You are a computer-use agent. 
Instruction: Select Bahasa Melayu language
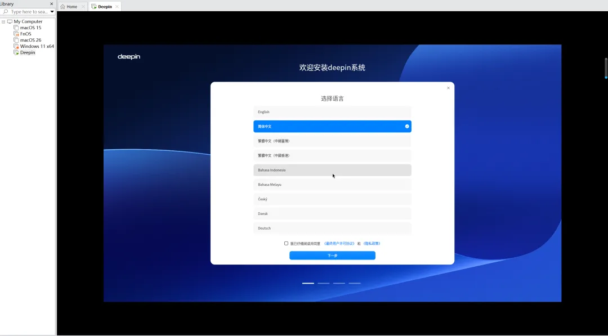click(x=332, y=185)
